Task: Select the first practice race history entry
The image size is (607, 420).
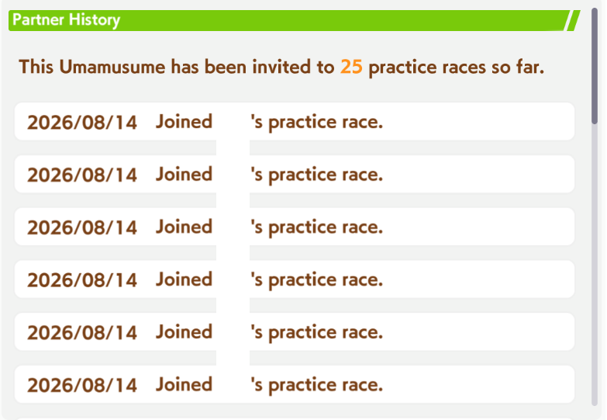Action: tap(295, 121)
